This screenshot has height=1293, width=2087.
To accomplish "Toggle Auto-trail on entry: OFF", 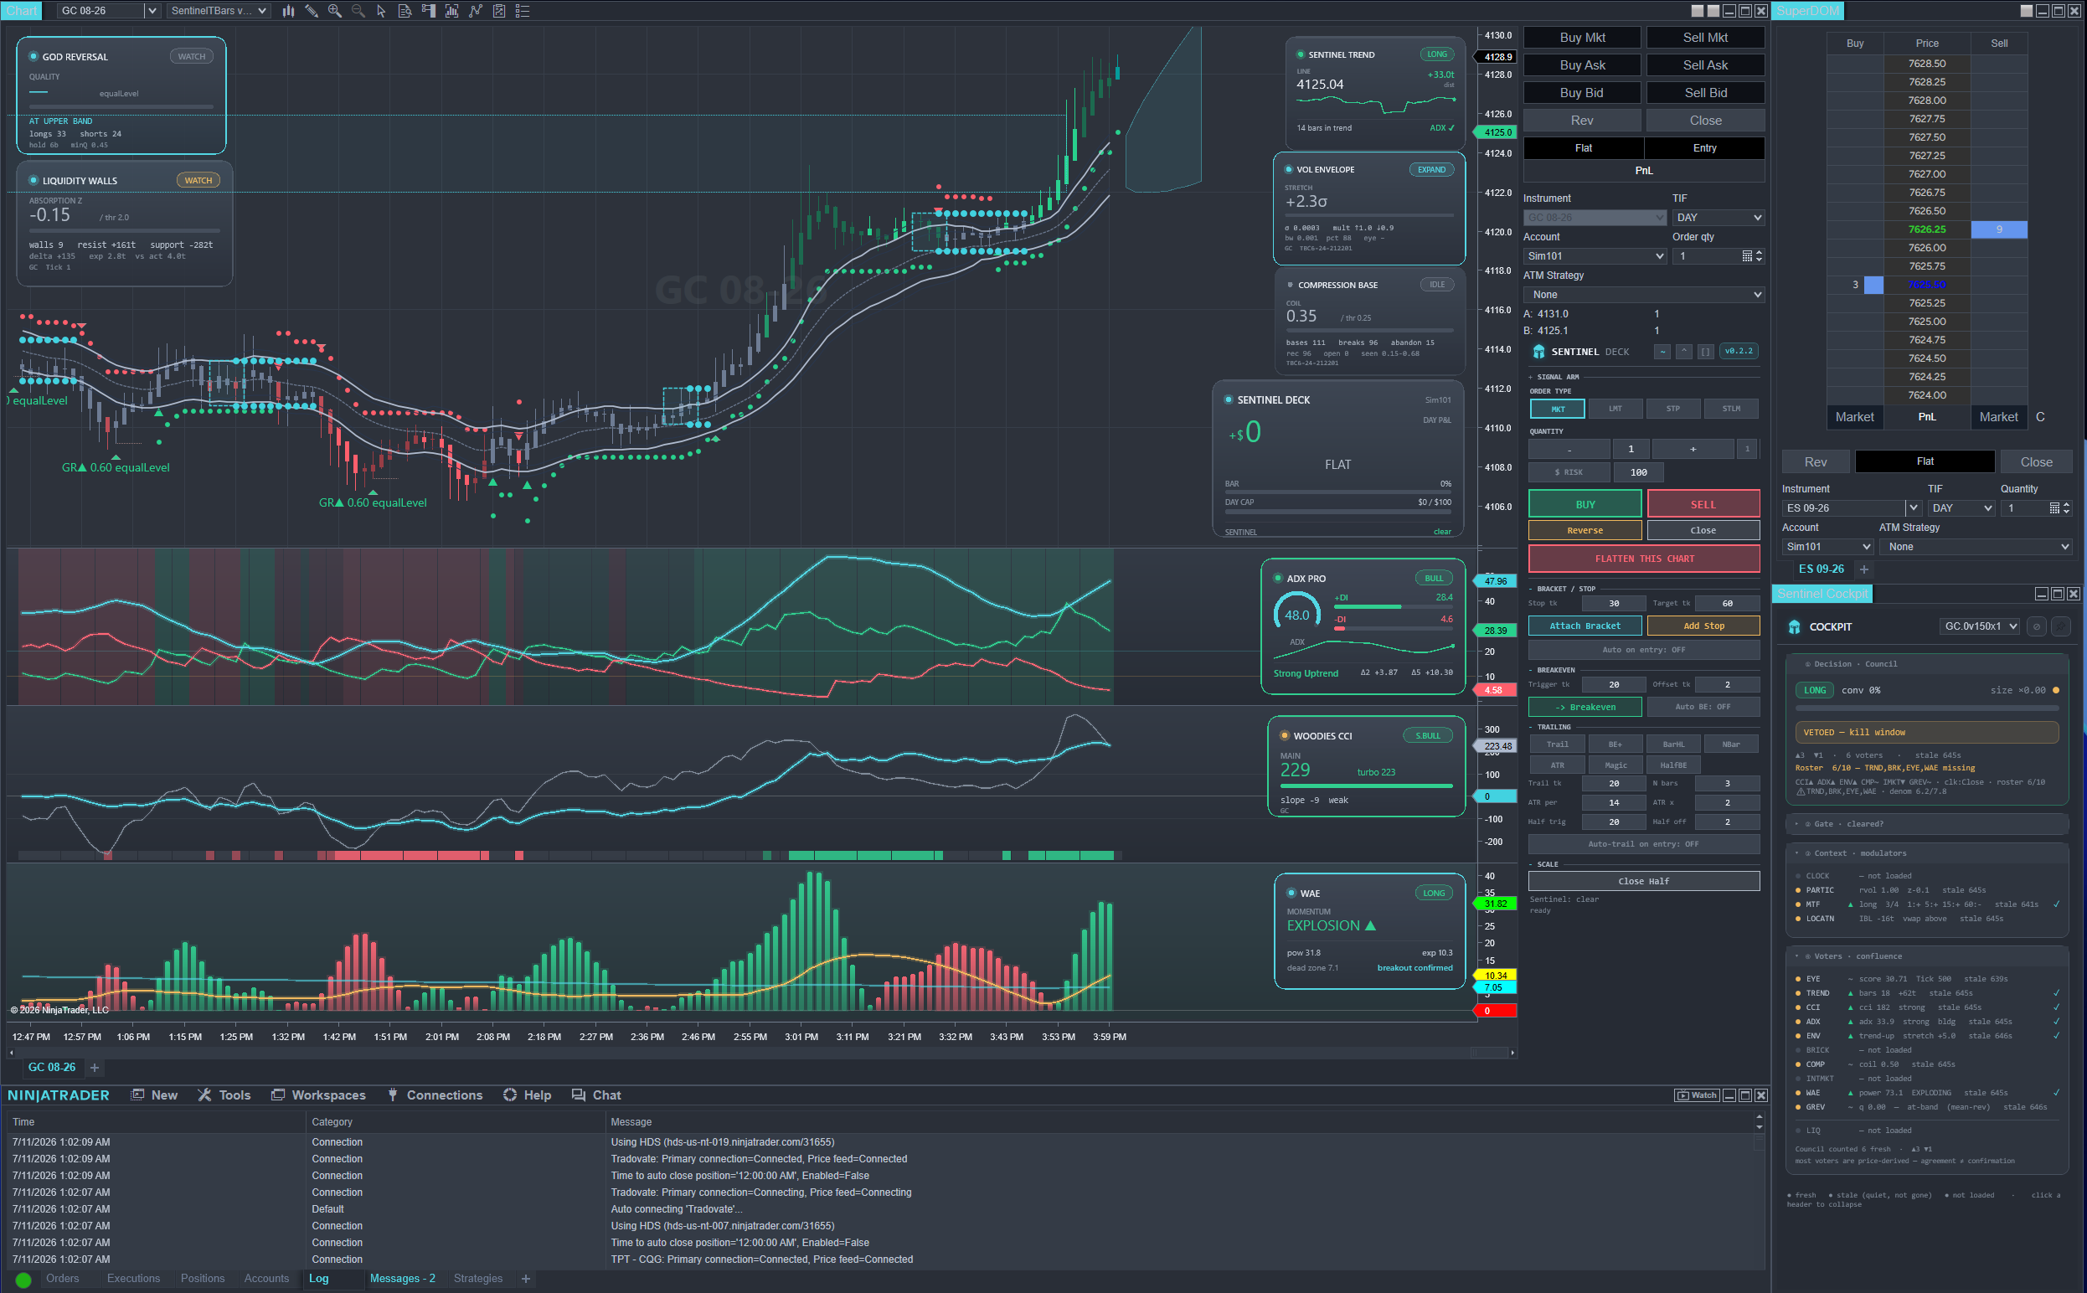I will 1643,844.
